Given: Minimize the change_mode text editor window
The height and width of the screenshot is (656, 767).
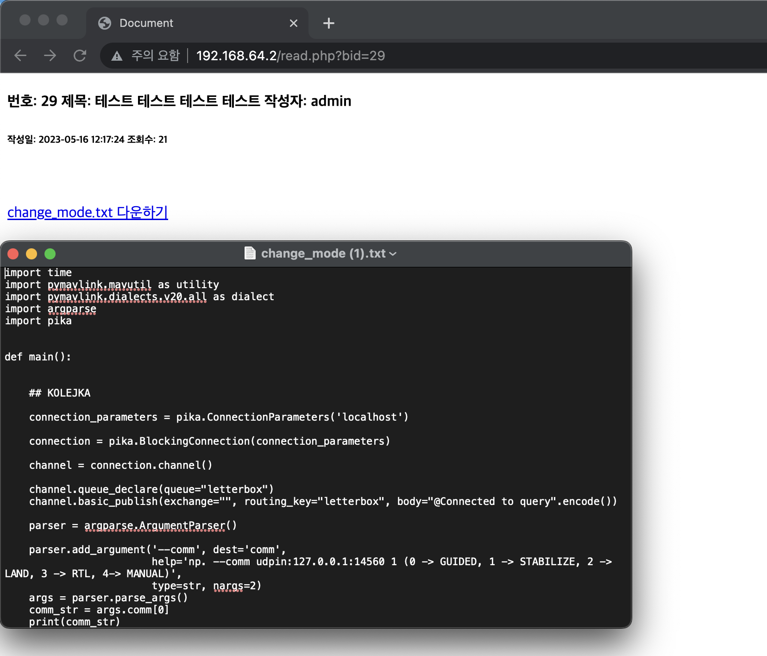Looking at the screenshot, I should pyautogui.click(x=31, y=254).
